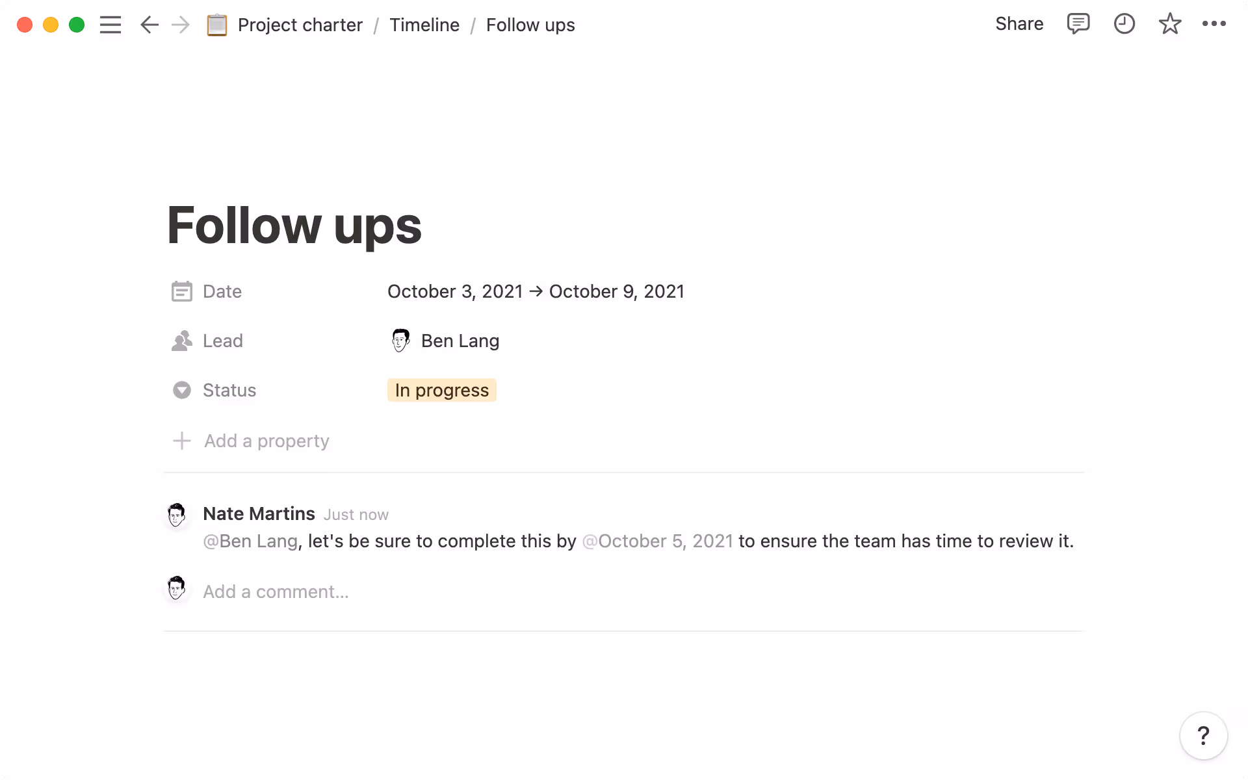
Task: Select the Follow ups page title
Action: [294, 225]
